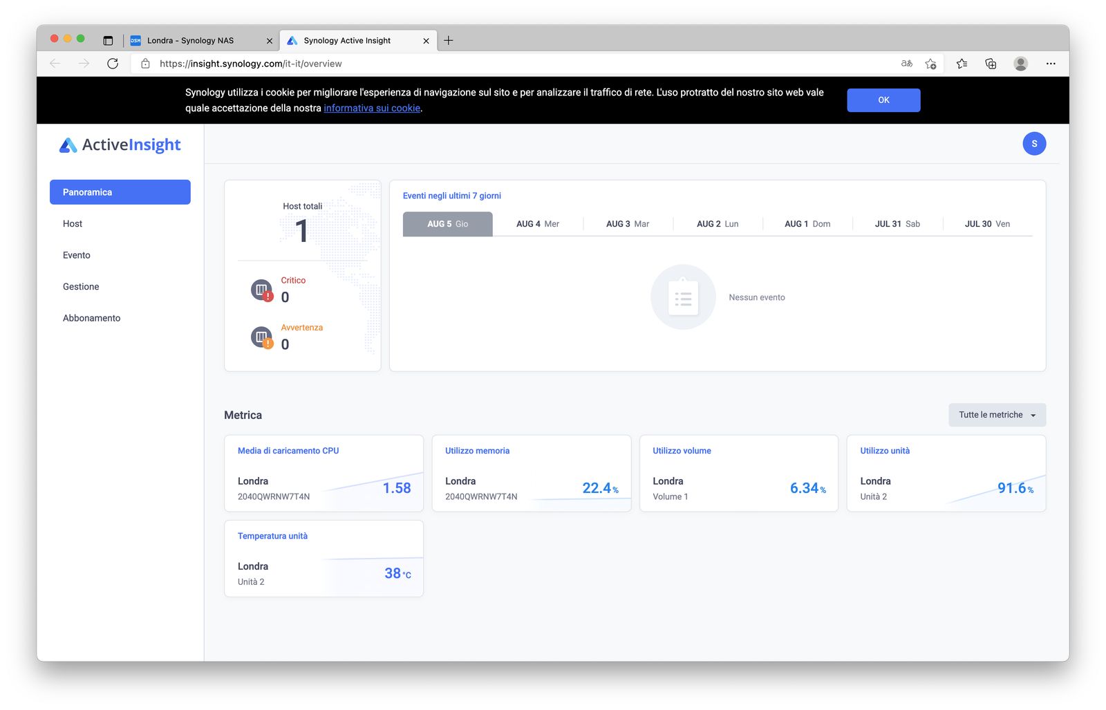The width and height of the screenshot is (1106, 710).
Task: Close the Synology Active Insight tab
Action: pos(426,41)
